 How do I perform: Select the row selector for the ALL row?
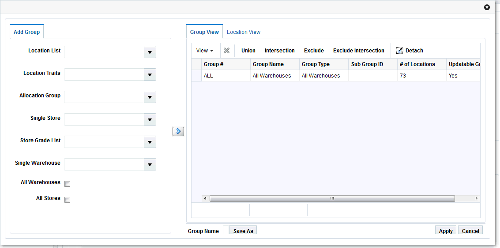(196, 76)
